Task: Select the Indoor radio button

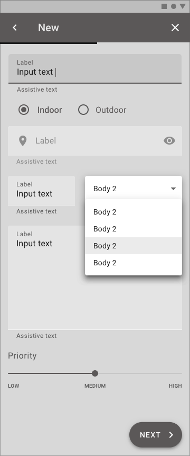Action: coord(24,110)
